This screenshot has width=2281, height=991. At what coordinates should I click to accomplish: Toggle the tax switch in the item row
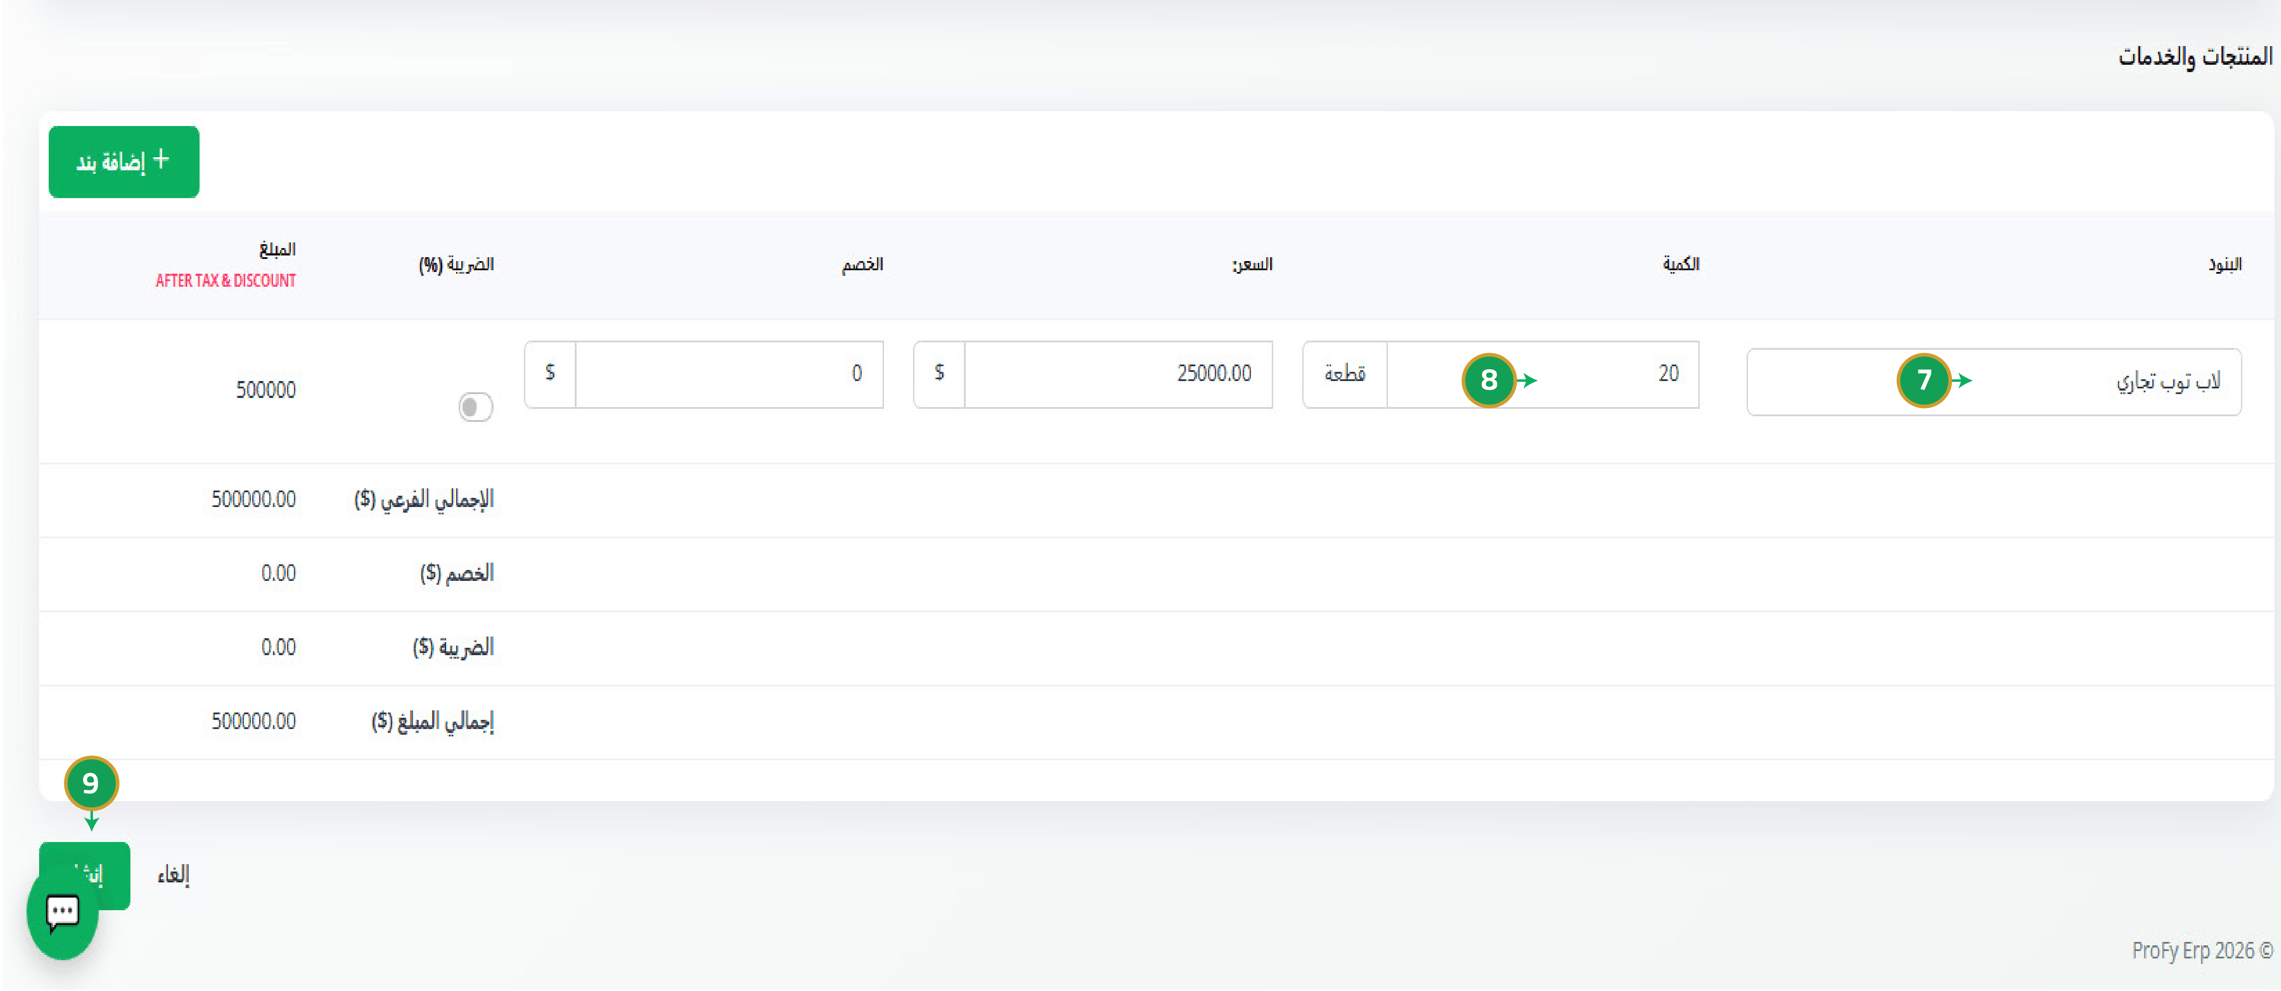[476, 407]
